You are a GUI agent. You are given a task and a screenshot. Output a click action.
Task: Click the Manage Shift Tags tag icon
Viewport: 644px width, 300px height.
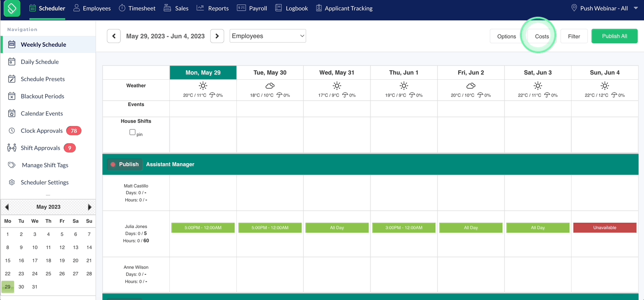point(12,165)
